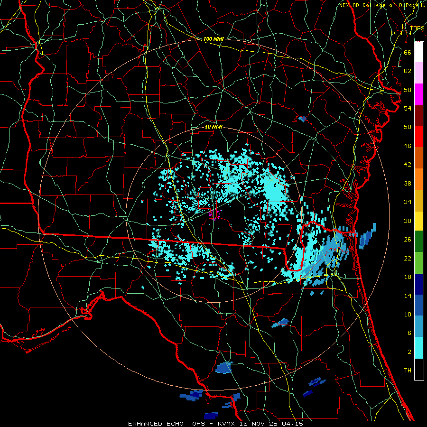The image size is (427, 427).
Task: Click the TH legend label
Action: 408,371
